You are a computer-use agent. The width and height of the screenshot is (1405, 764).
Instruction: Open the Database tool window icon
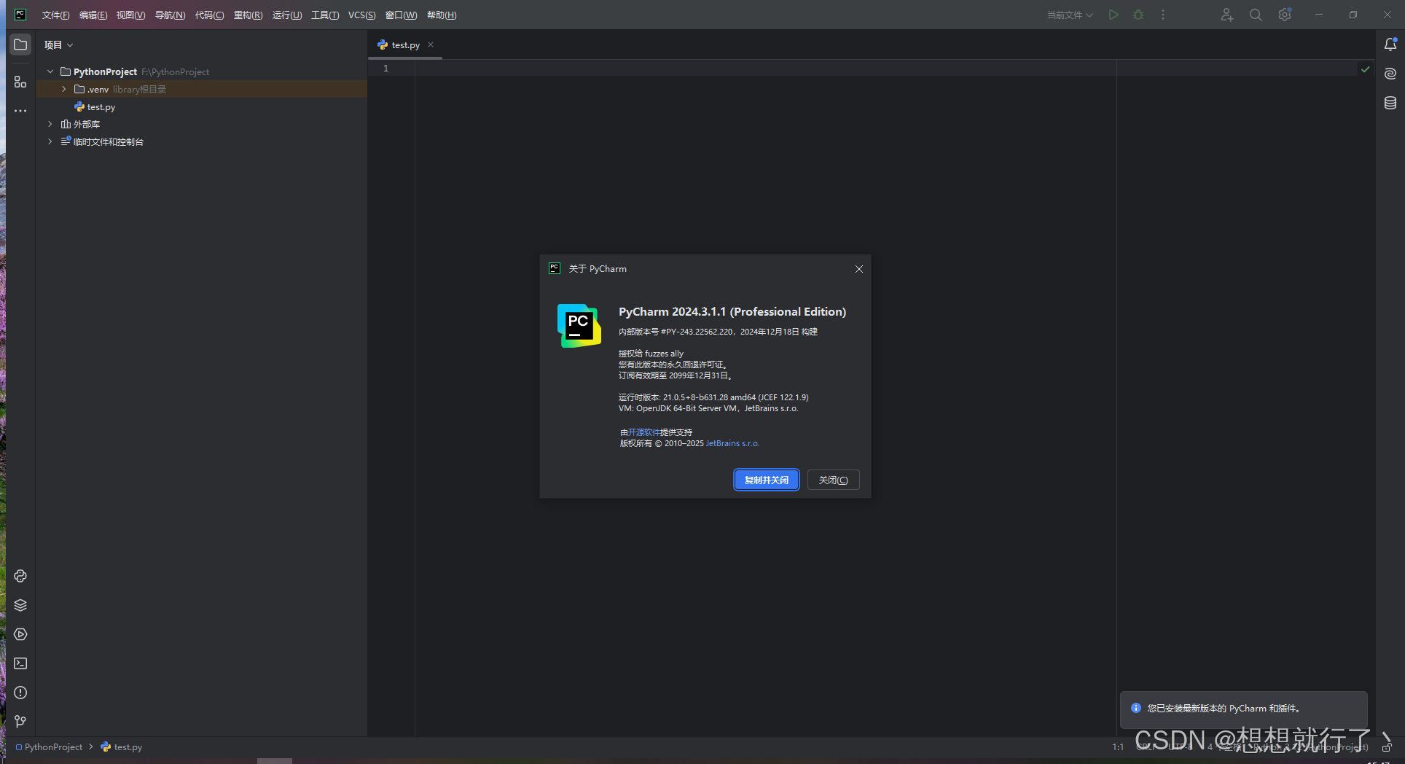tap(1390, 103)
